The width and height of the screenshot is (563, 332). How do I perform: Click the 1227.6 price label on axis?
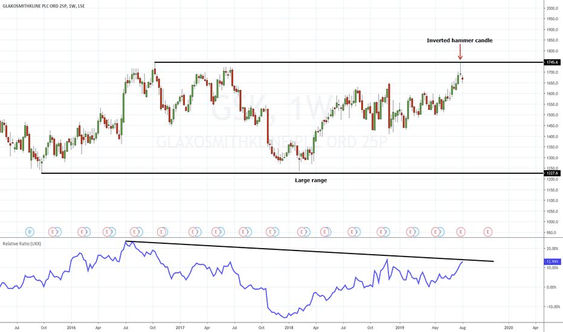(552, 173)
